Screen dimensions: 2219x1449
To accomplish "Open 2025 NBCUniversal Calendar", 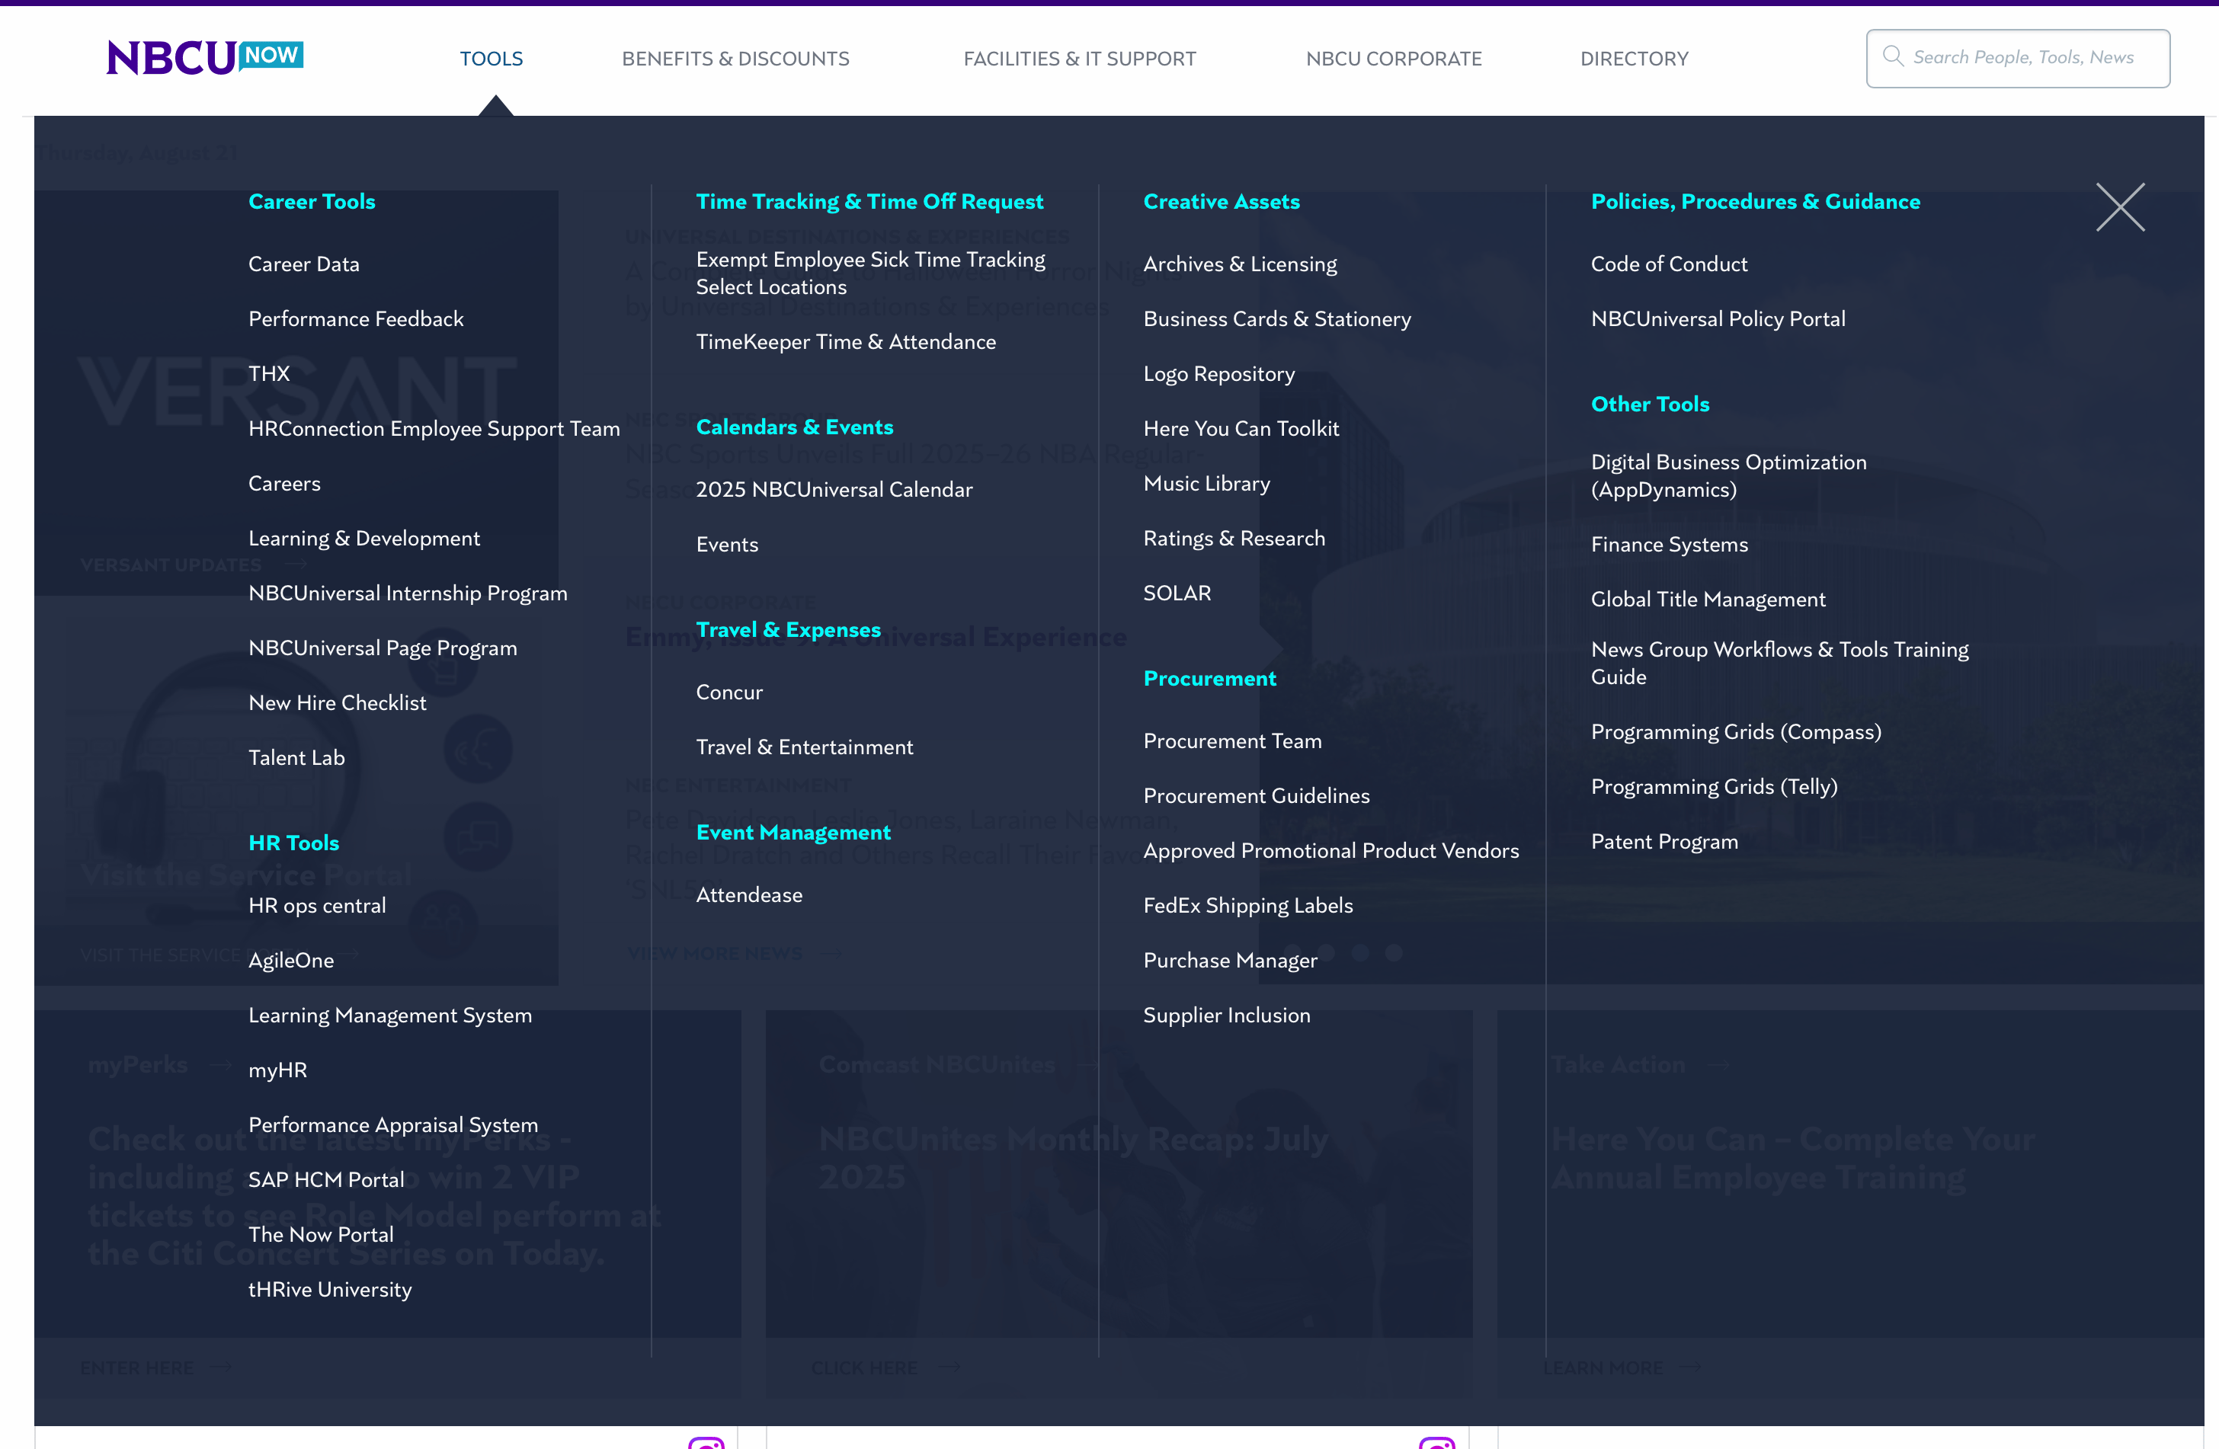I will click(x=834, y=489).
